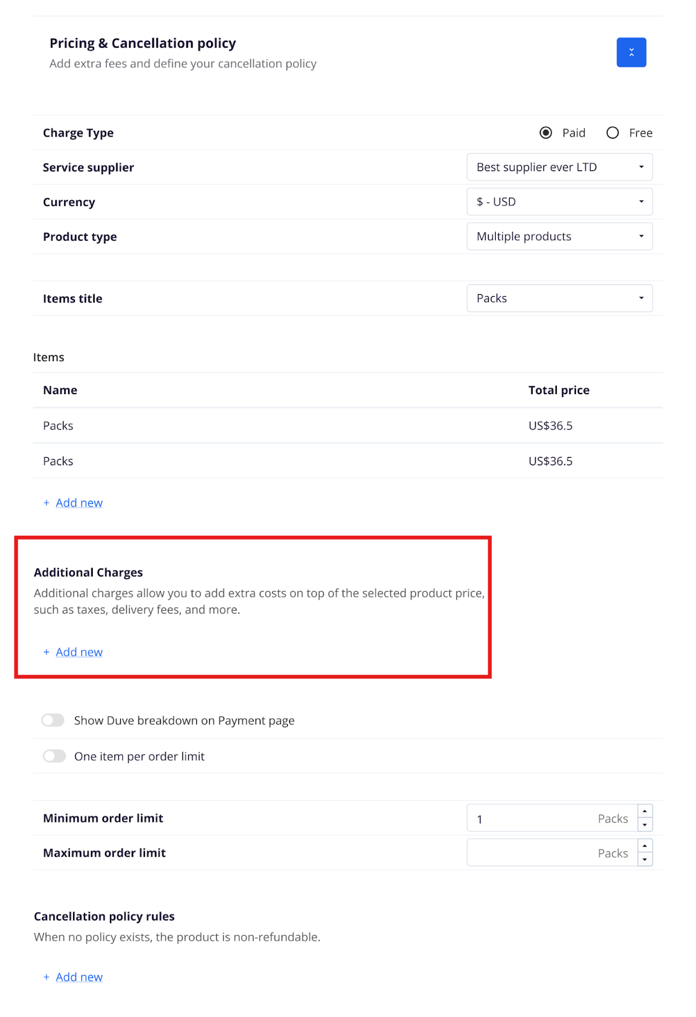The height and width of the screenshot is (1017, 696).
Task: Select the Paid charge type
Action: tap(545, 133)
